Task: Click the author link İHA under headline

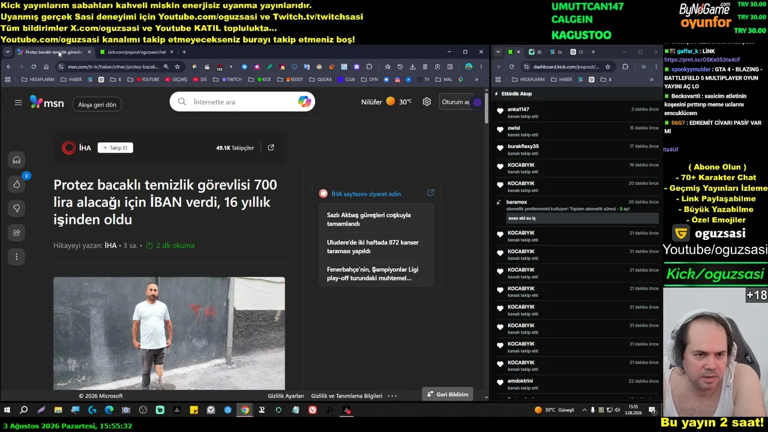Action: [x=110, y=245]
